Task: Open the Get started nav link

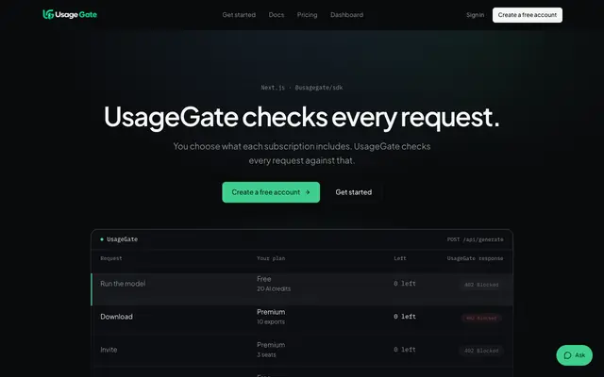Action: tap(239, 15)
